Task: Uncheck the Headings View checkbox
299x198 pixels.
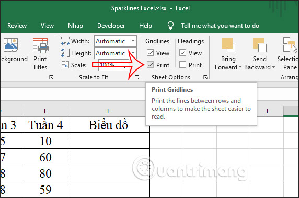Action: tap(182, 53)
